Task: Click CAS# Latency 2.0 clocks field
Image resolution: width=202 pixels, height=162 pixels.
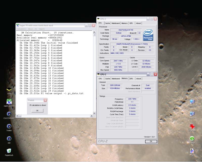Action: tap(132, 105)
